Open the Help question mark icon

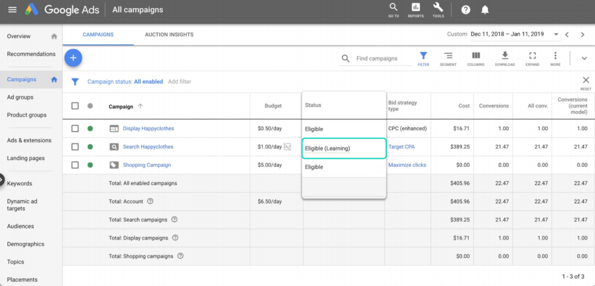(465, 10)
